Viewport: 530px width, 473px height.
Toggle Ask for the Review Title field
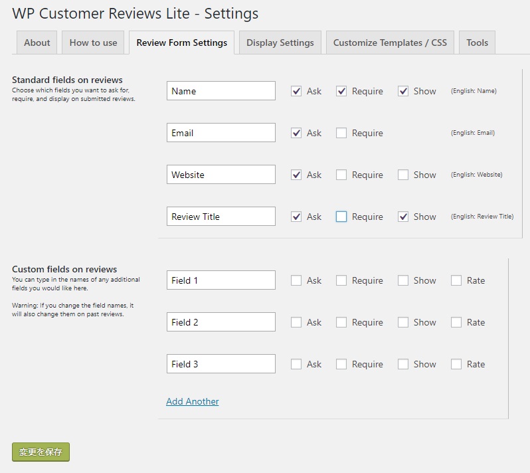tap(296, 217)
